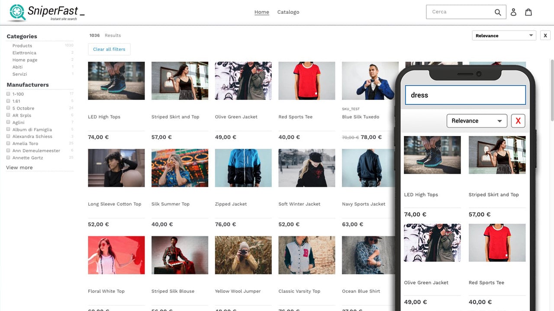The height and width of the screenshot is (311, 554).
Task: Click the Blue Silk Tuxedo title
Action: click(x=361, y=117)
